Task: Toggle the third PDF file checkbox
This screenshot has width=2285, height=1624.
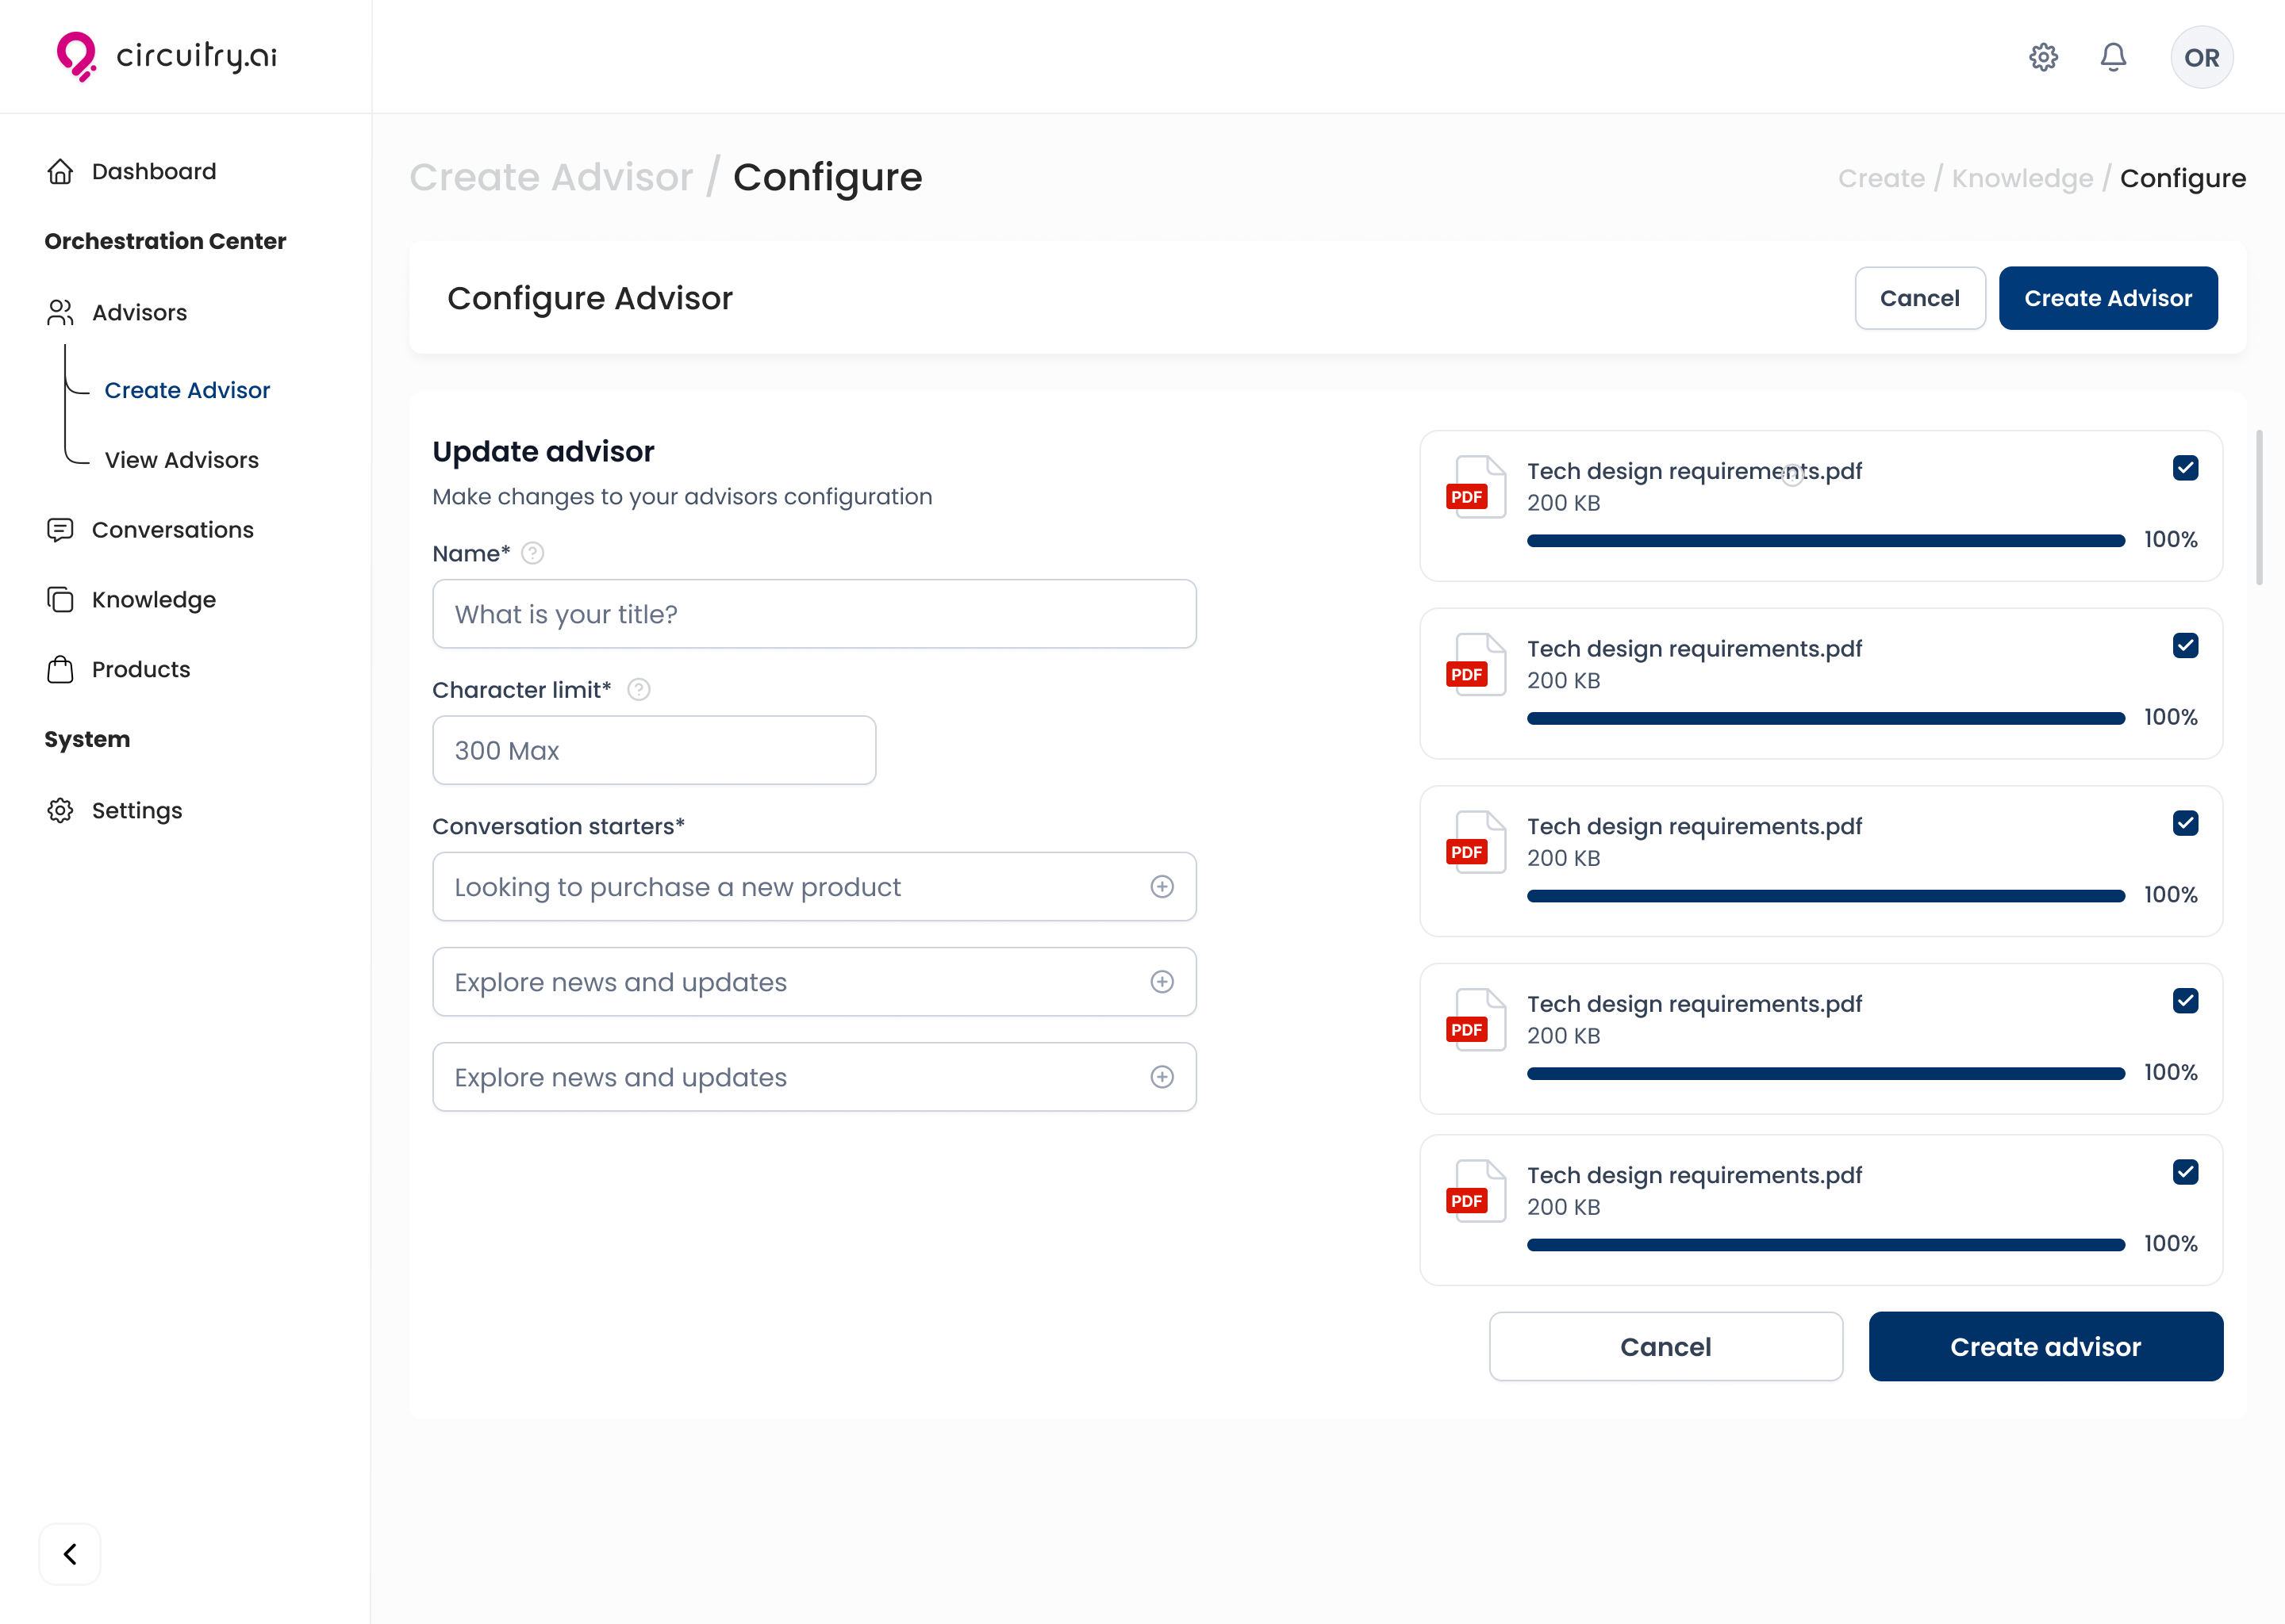Action: click(x=2185, y=823)
